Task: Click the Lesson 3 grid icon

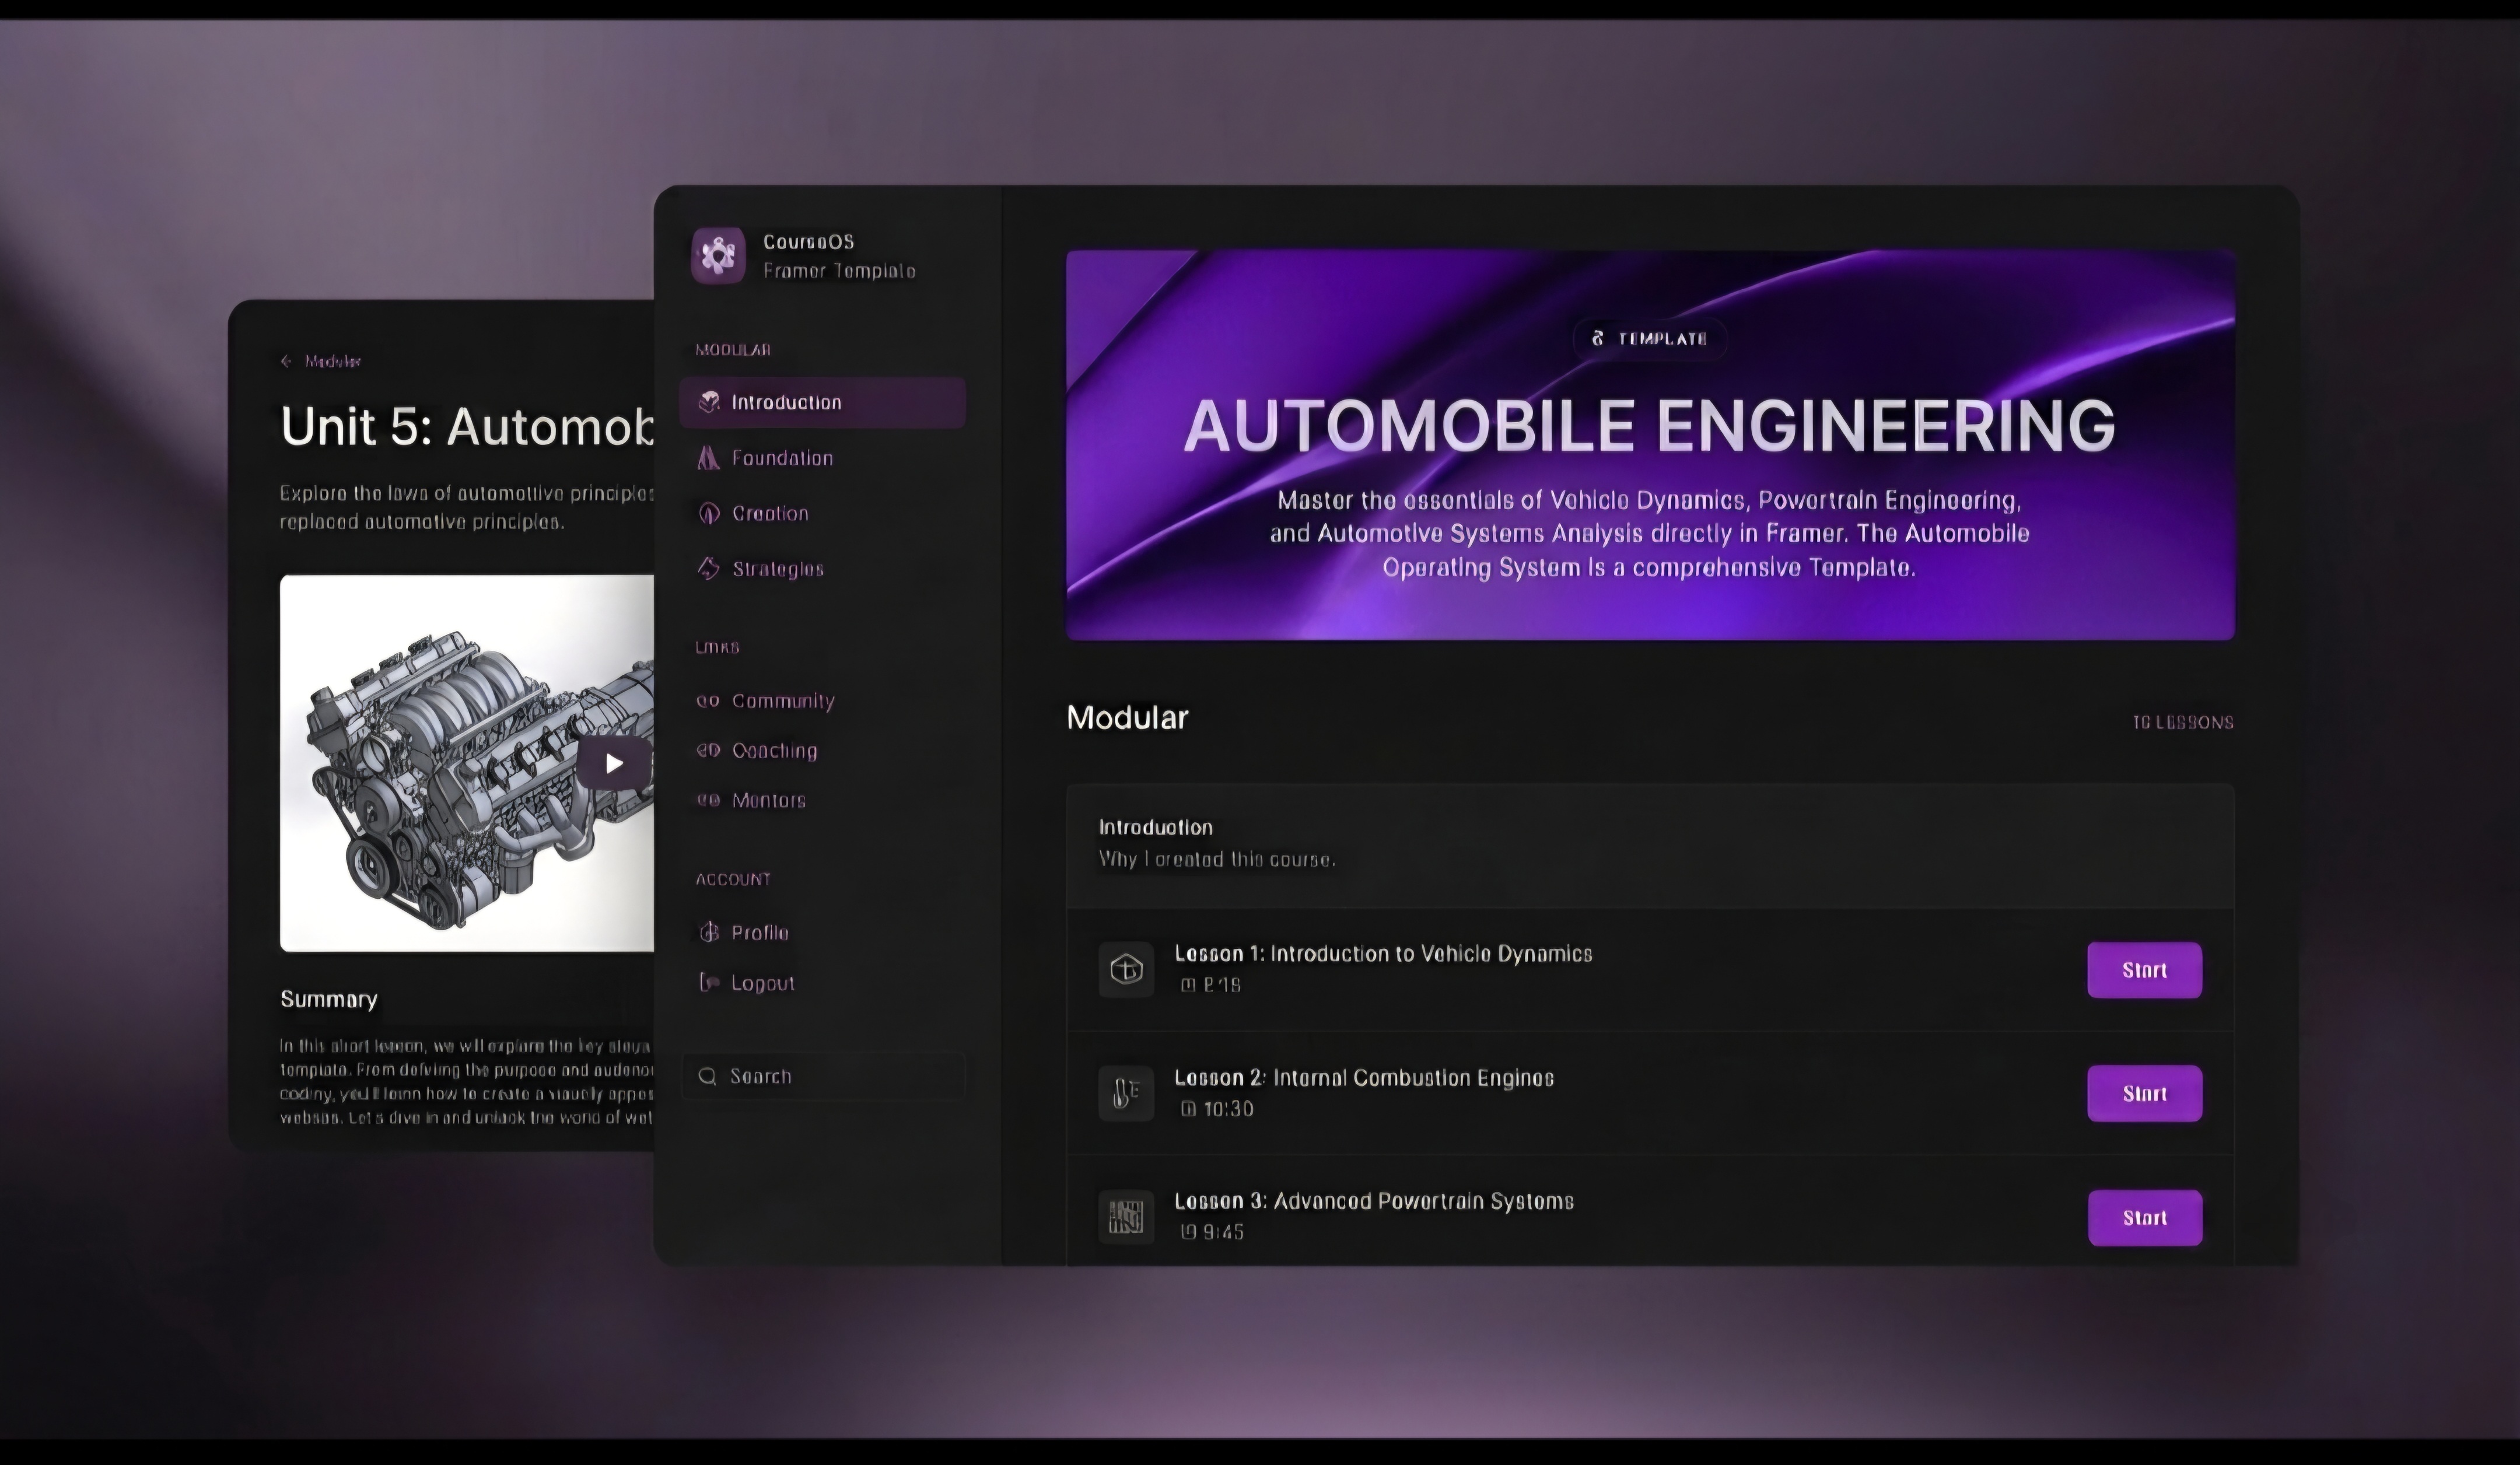Action: point(1126,1217)
